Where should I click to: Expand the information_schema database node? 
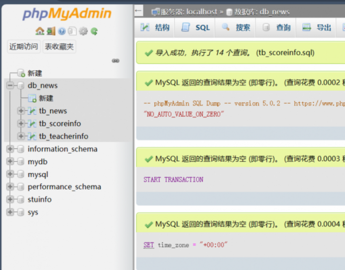tap(10, 149)
